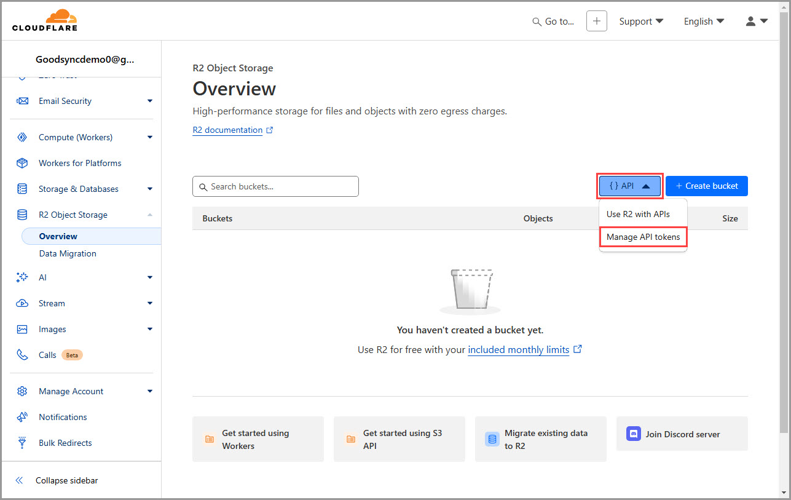
Task: Click the Buckets column header
Action: (x=218, y=218)
